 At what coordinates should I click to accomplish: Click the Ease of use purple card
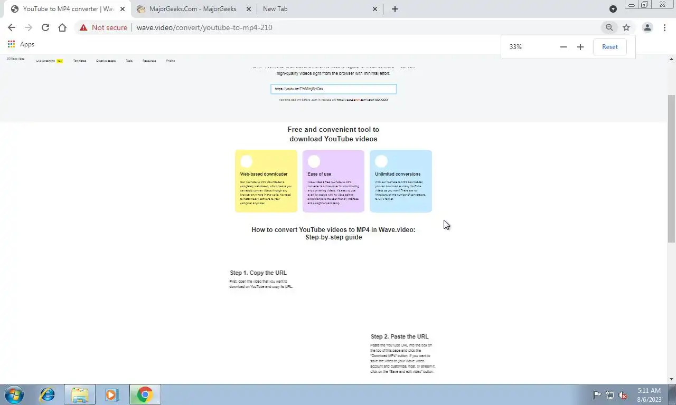[x=333, y=181]
